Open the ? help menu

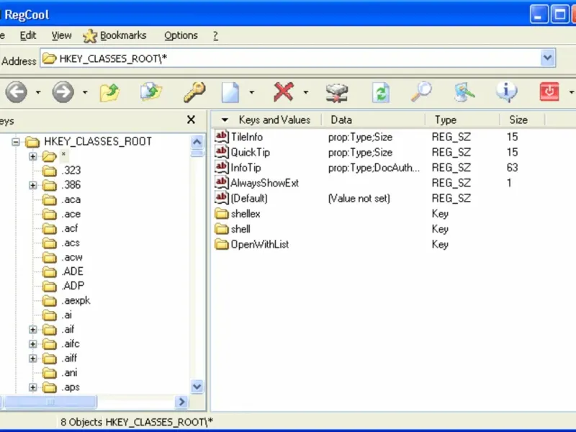coord(215,35)
